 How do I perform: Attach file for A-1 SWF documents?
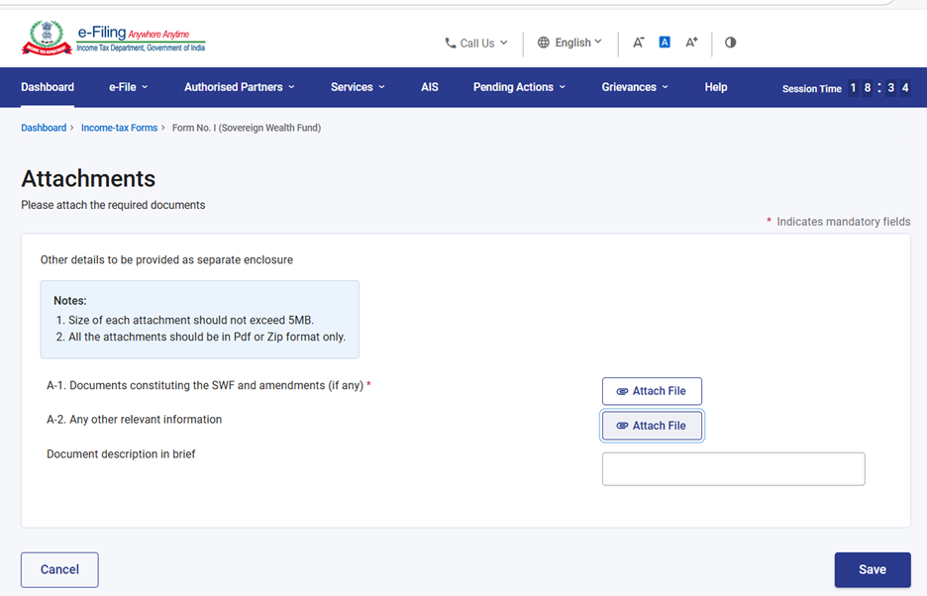(x=652, y=391)
